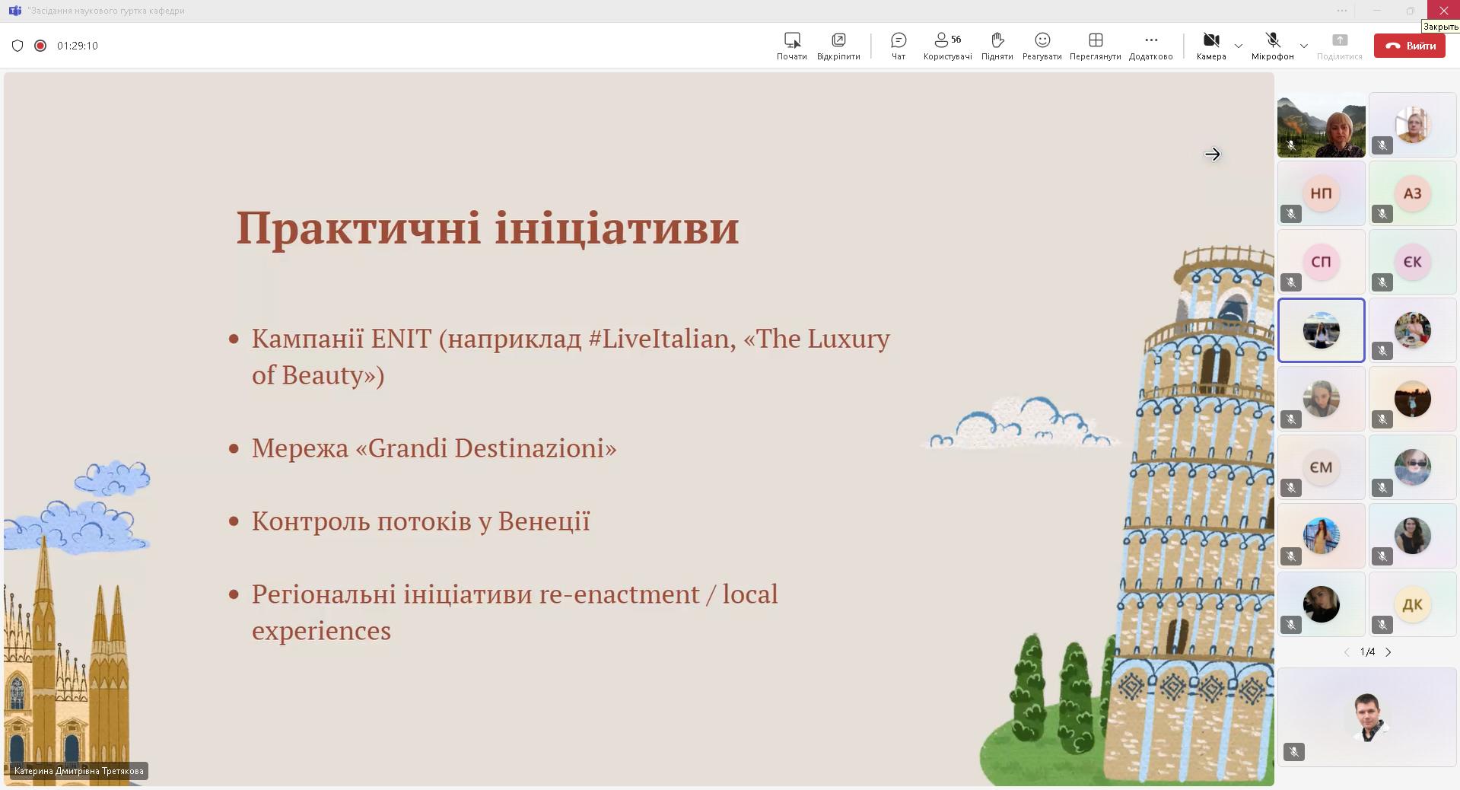Open the Чат panel

899,46
